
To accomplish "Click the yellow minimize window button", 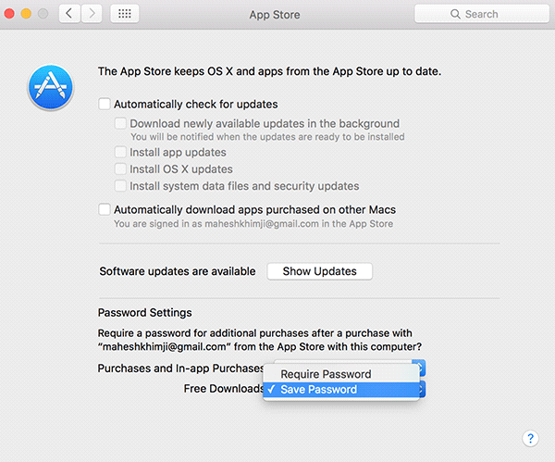I will [27, 14].
